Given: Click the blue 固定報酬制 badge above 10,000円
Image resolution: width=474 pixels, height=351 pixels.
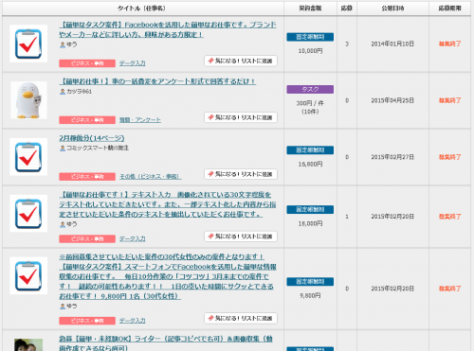Looking at the screenshot, I should pyautogui.click(x=310, y=37).
